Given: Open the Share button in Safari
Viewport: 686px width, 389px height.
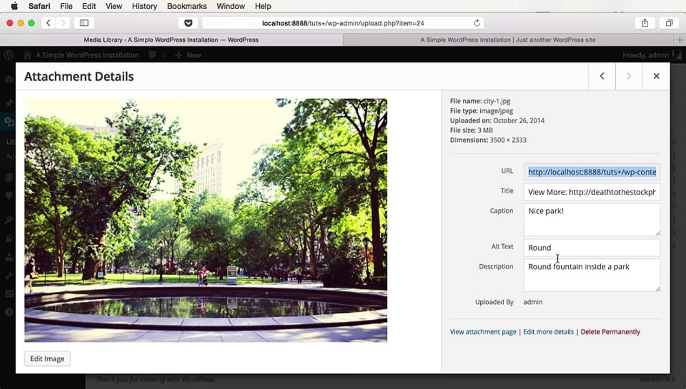Looking at the screenshot, I should click(x=644, y=23).
